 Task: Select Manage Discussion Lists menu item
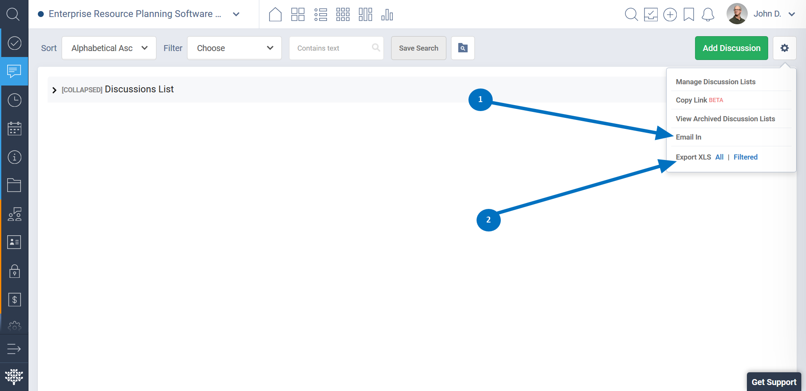click(715, 82)
